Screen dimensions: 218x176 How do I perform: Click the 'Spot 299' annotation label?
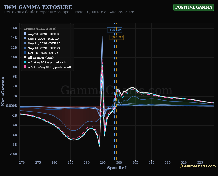(116, 37)
